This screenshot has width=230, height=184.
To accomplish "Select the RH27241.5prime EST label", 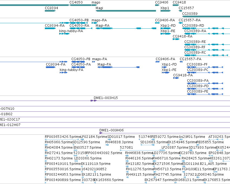I will click(x=59, y=153).
